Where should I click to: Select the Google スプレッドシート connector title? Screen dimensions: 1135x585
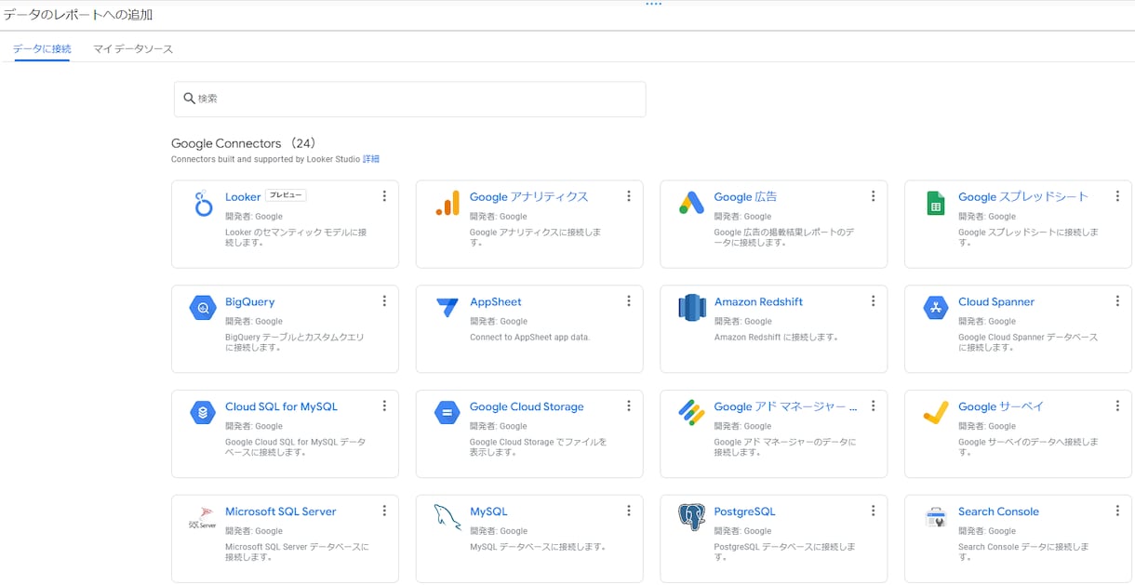pos(1023,197)
